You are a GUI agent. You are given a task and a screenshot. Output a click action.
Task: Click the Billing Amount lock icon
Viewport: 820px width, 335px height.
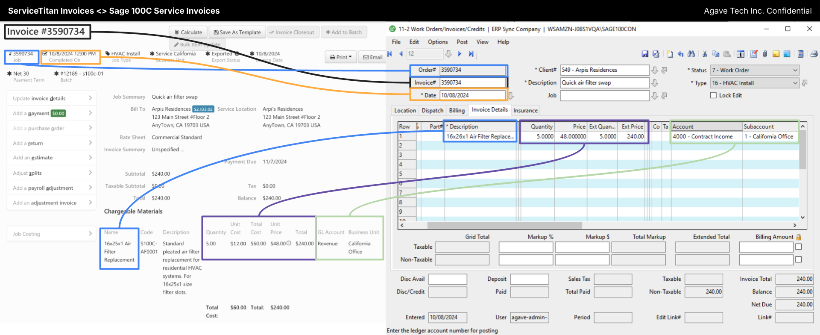point(799,237)
